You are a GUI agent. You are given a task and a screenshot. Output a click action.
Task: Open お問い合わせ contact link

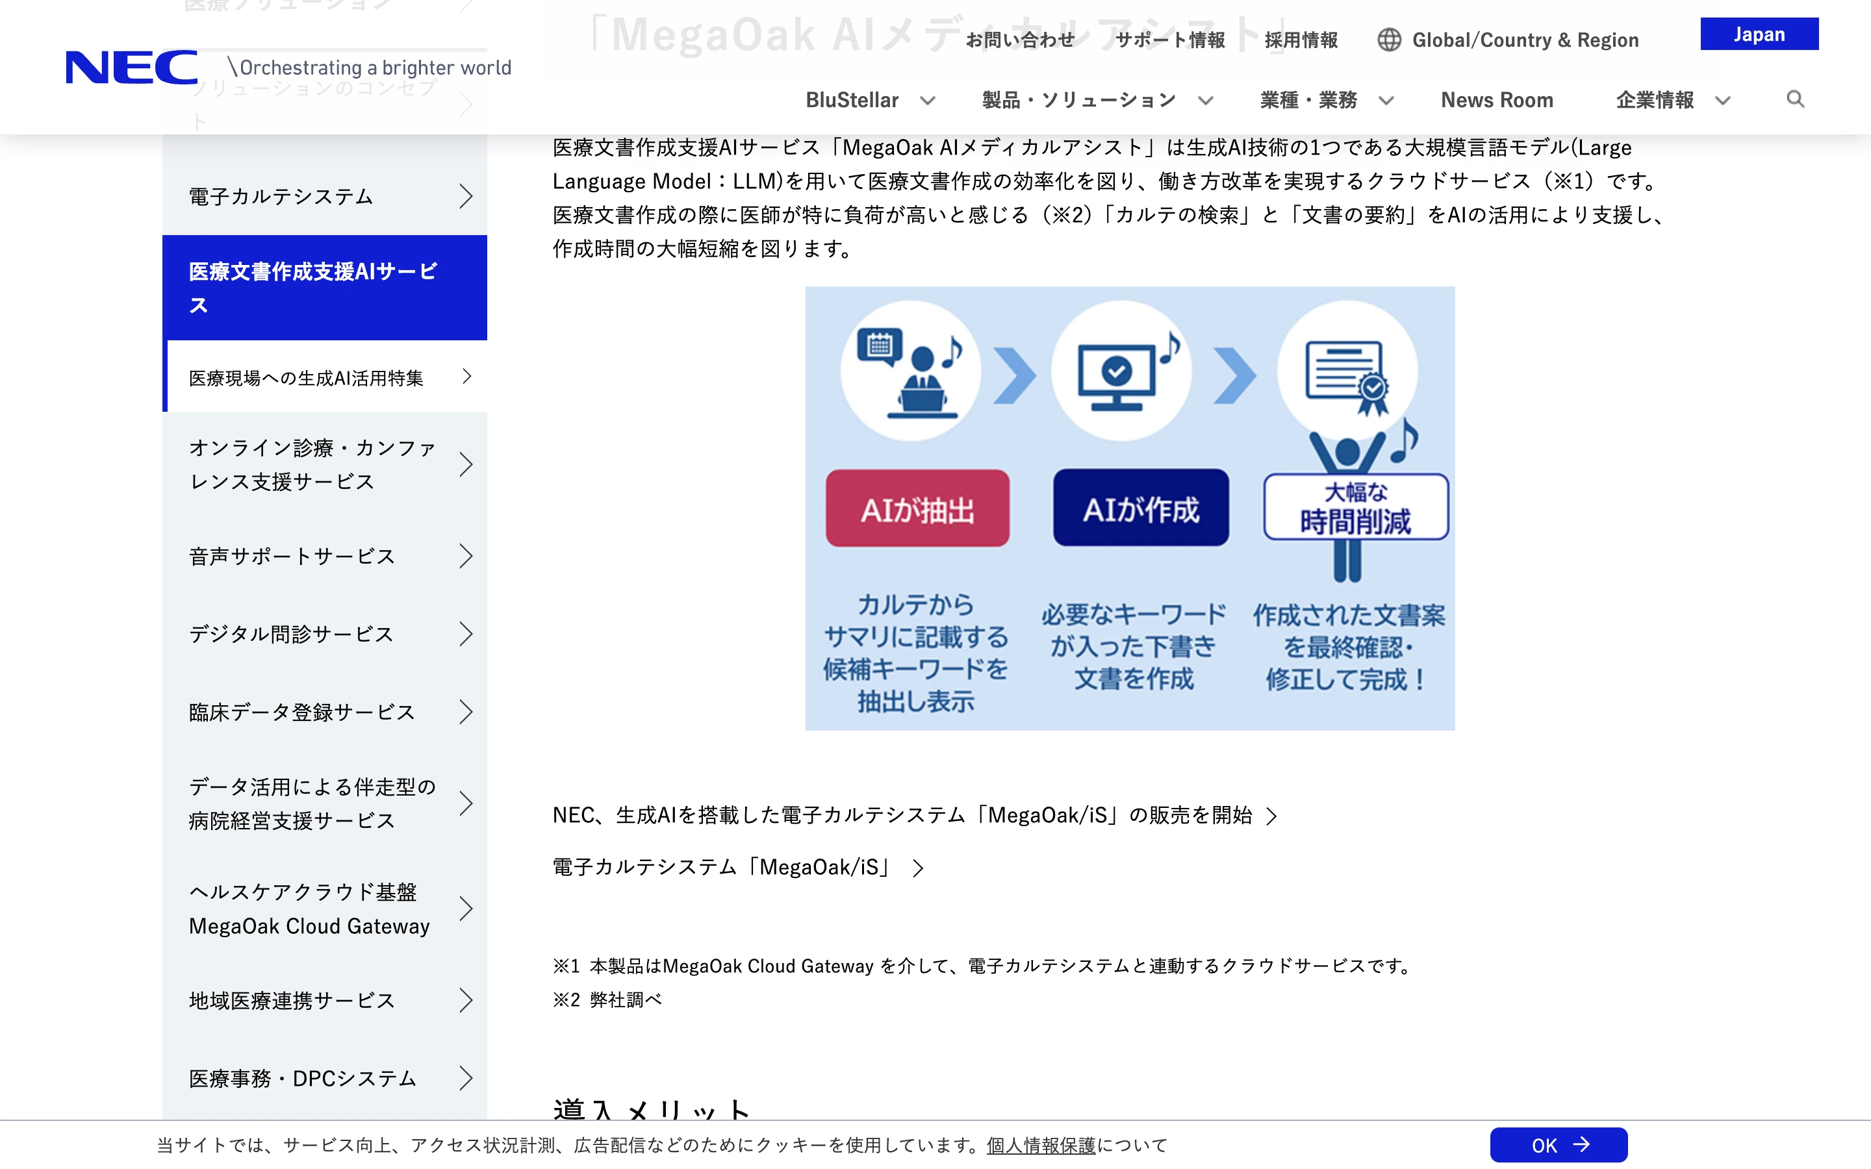pos(1020,40)
